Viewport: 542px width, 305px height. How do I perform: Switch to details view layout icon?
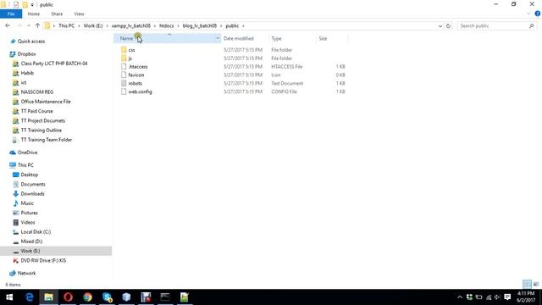(x=527, y=285)
